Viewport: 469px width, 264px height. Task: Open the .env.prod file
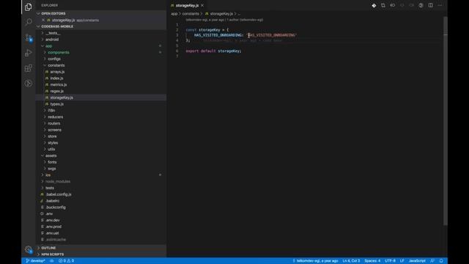tap(101, 227)
